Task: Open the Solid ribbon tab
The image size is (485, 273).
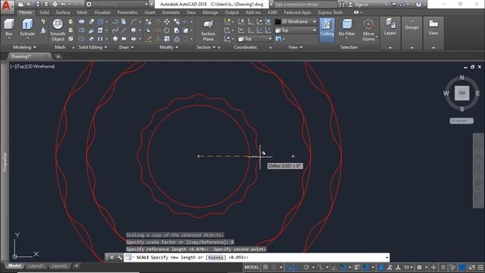Action: tap(44, 12)
